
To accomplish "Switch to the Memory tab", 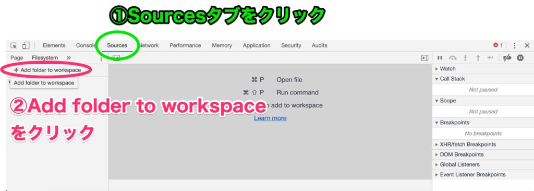I will click(x=222, y=45).
